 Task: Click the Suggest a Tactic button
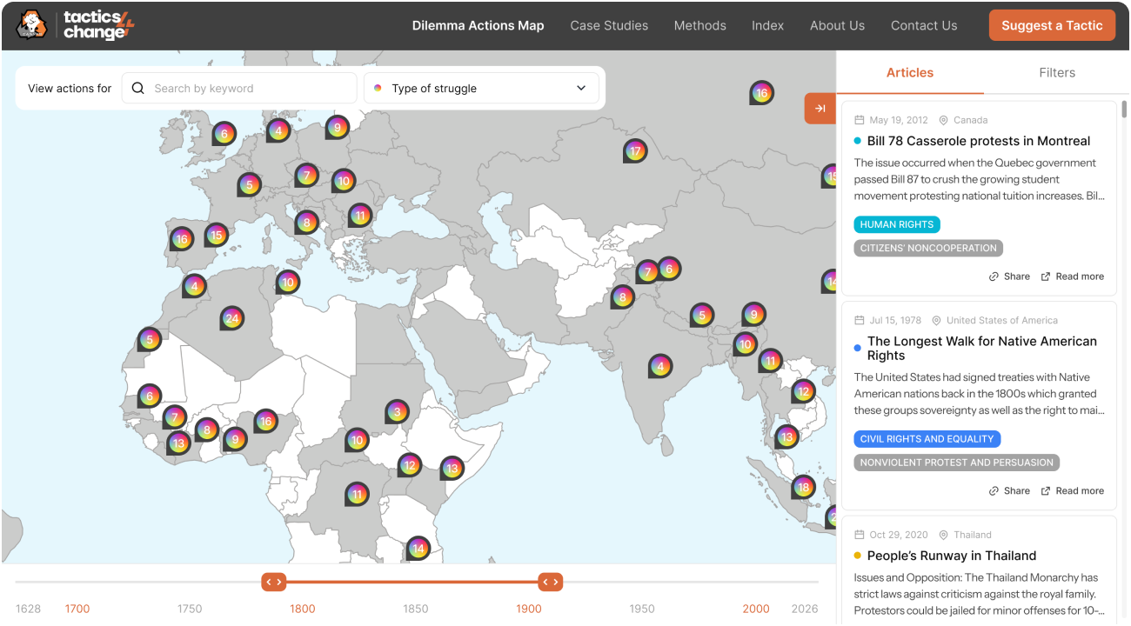(1051, 25)
